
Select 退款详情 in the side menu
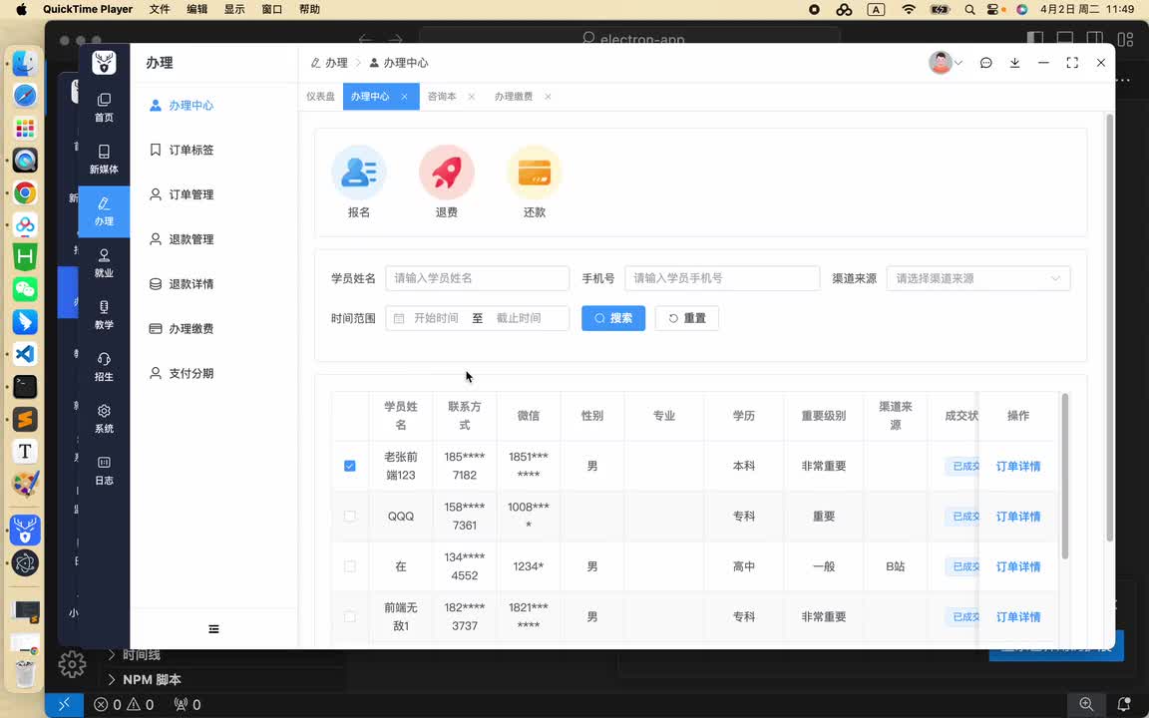[214, 284]
